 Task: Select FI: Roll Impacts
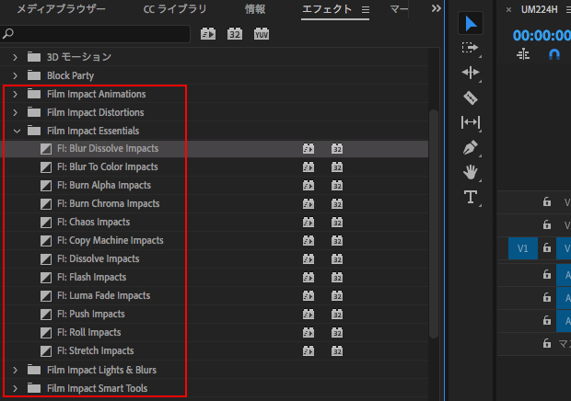point(88,332)
